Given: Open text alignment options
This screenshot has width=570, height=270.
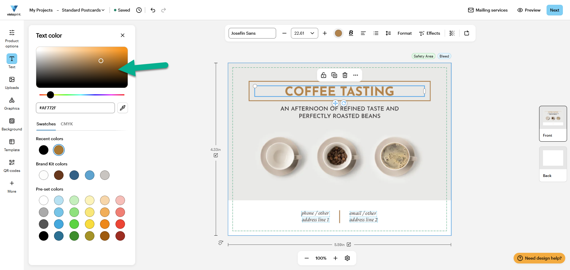Looking at the screenshot, I should click(363, 33).
